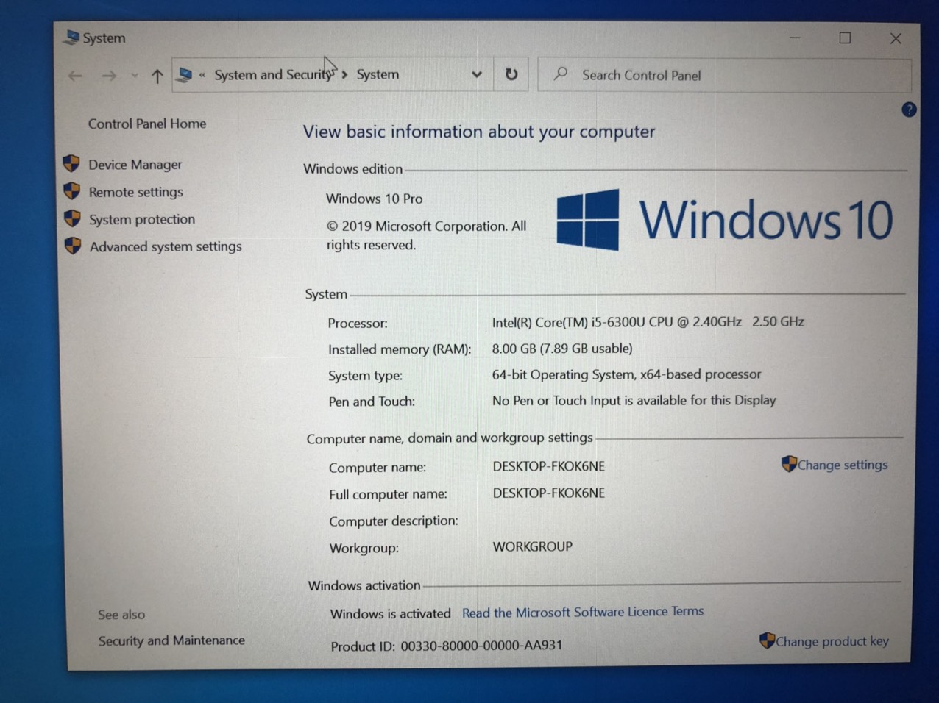939x703 pixels.
Task: Read the Microsoft Software Licence Terms
Action: pyautogui.click(x=583, y=612)
